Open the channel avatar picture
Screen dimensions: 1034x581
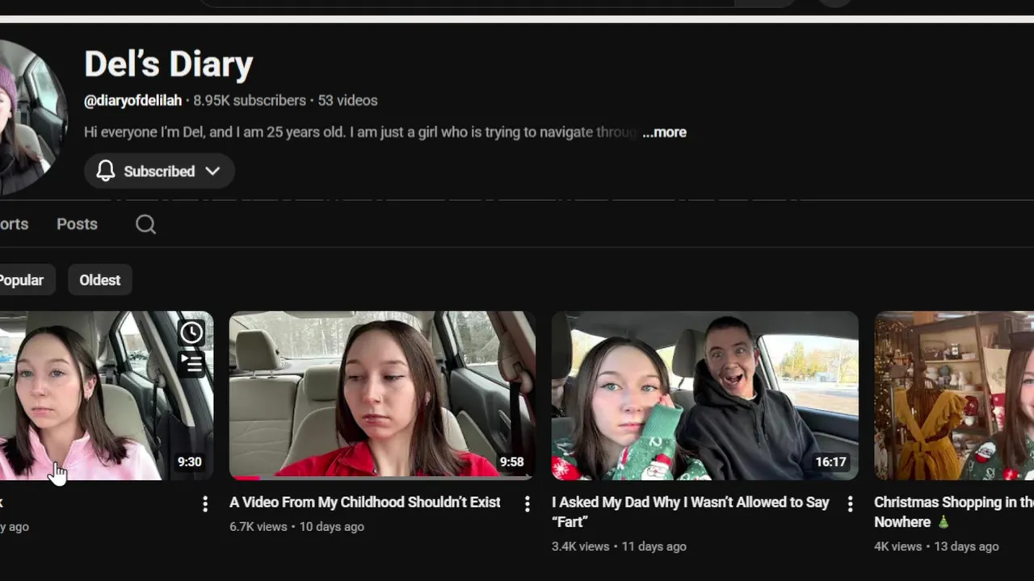click(x=32, y=117)
